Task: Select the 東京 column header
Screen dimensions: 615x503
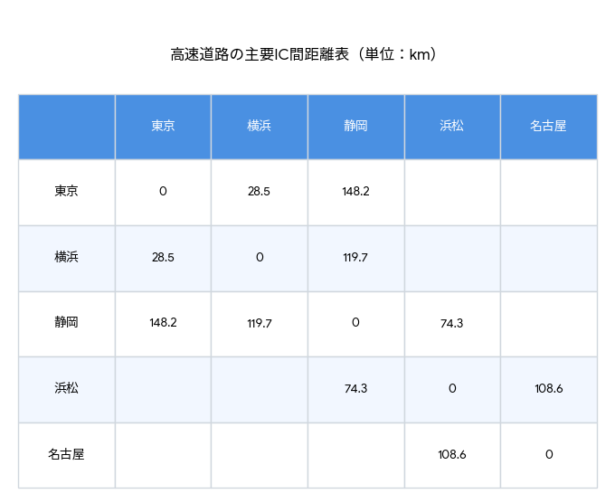Action: pyautogui.click(x=163, y=127)
